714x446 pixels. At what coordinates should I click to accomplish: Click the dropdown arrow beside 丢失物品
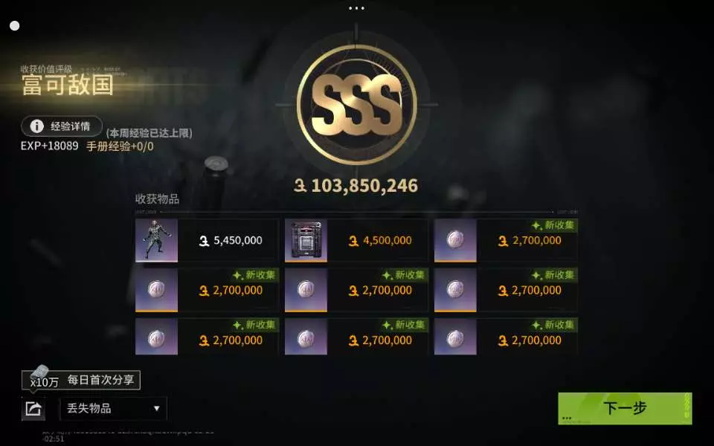157,408
